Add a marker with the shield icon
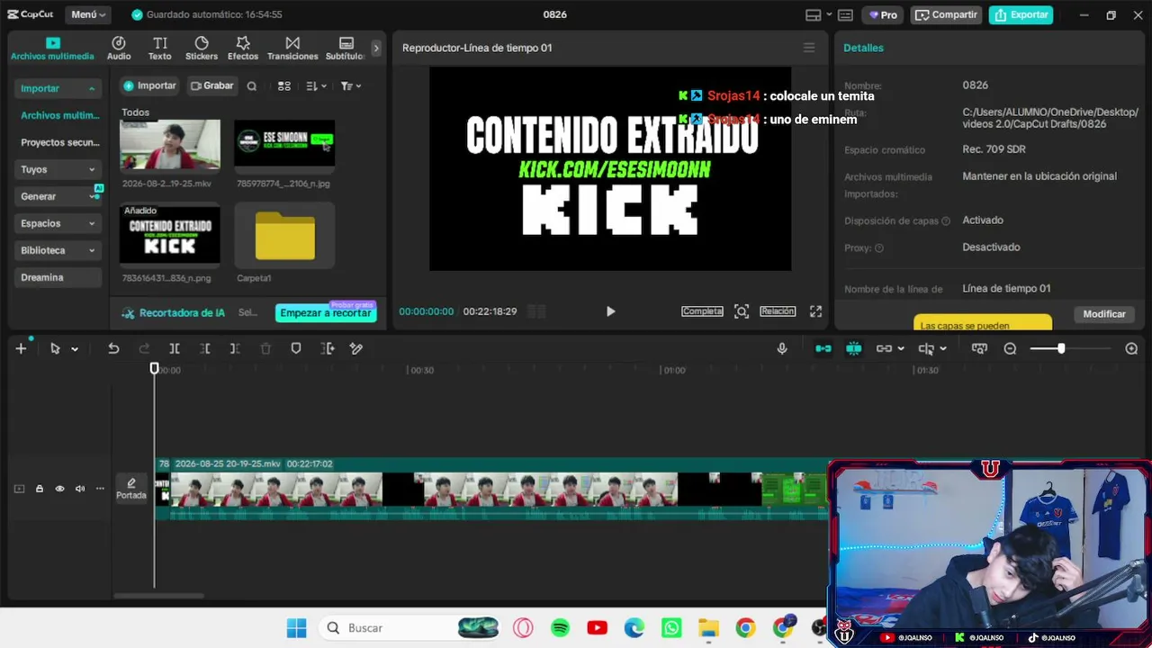 click(x=296, y=348)
